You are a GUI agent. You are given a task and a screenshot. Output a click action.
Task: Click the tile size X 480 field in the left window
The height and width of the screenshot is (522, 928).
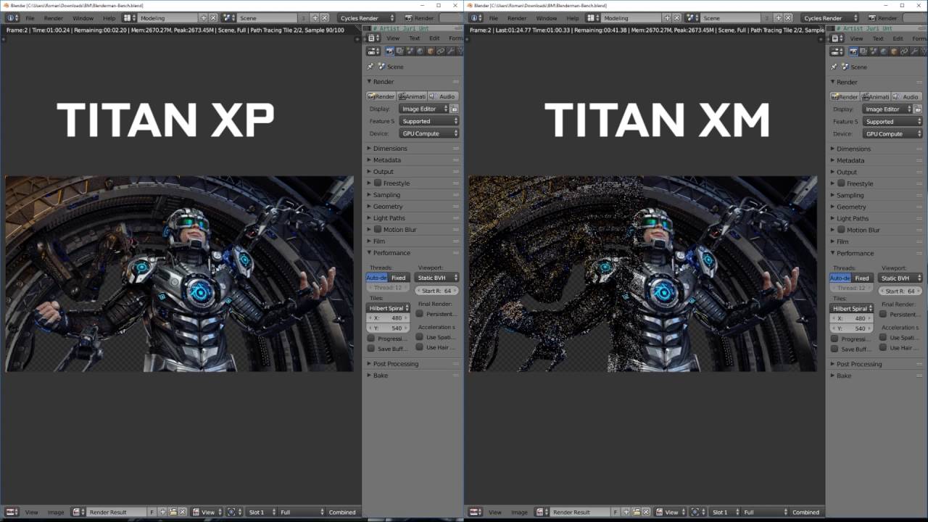click(388, 318)
